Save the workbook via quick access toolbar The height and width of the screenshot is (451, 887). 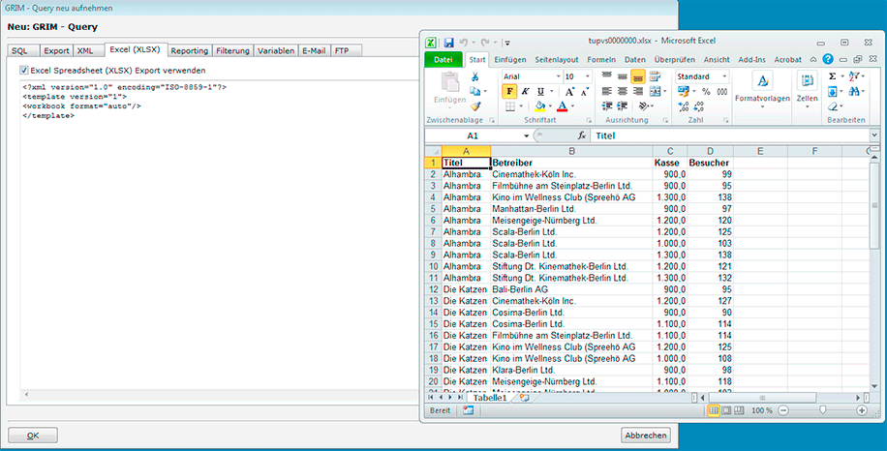click(x=448, y=44)
